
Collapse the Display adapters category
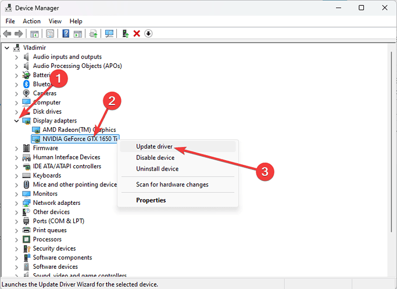(16, 121)
